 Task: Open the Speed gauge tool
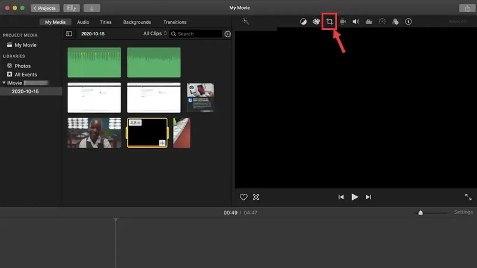(382, 22)
